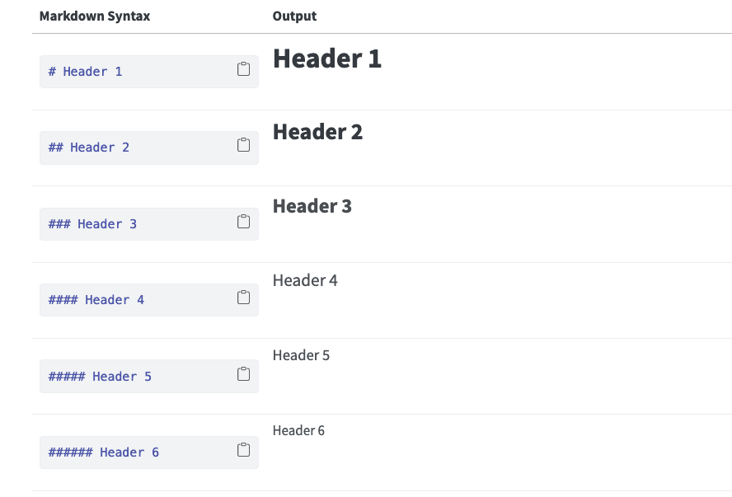
Task: Click the '### Header 3' code text
Action: (92, 224)
